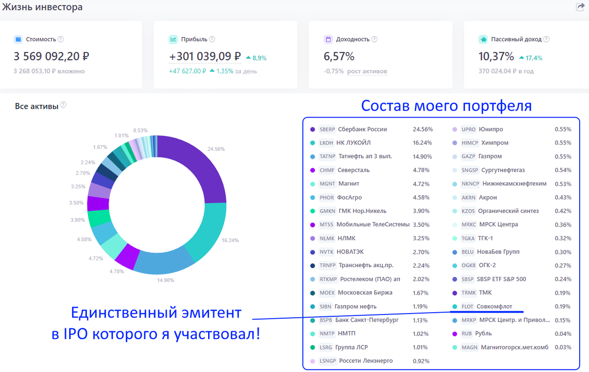The image size is (589, 372).
Task: Click the TGKA ТГК-1 legend entry
Action: [x=512, y=238]
